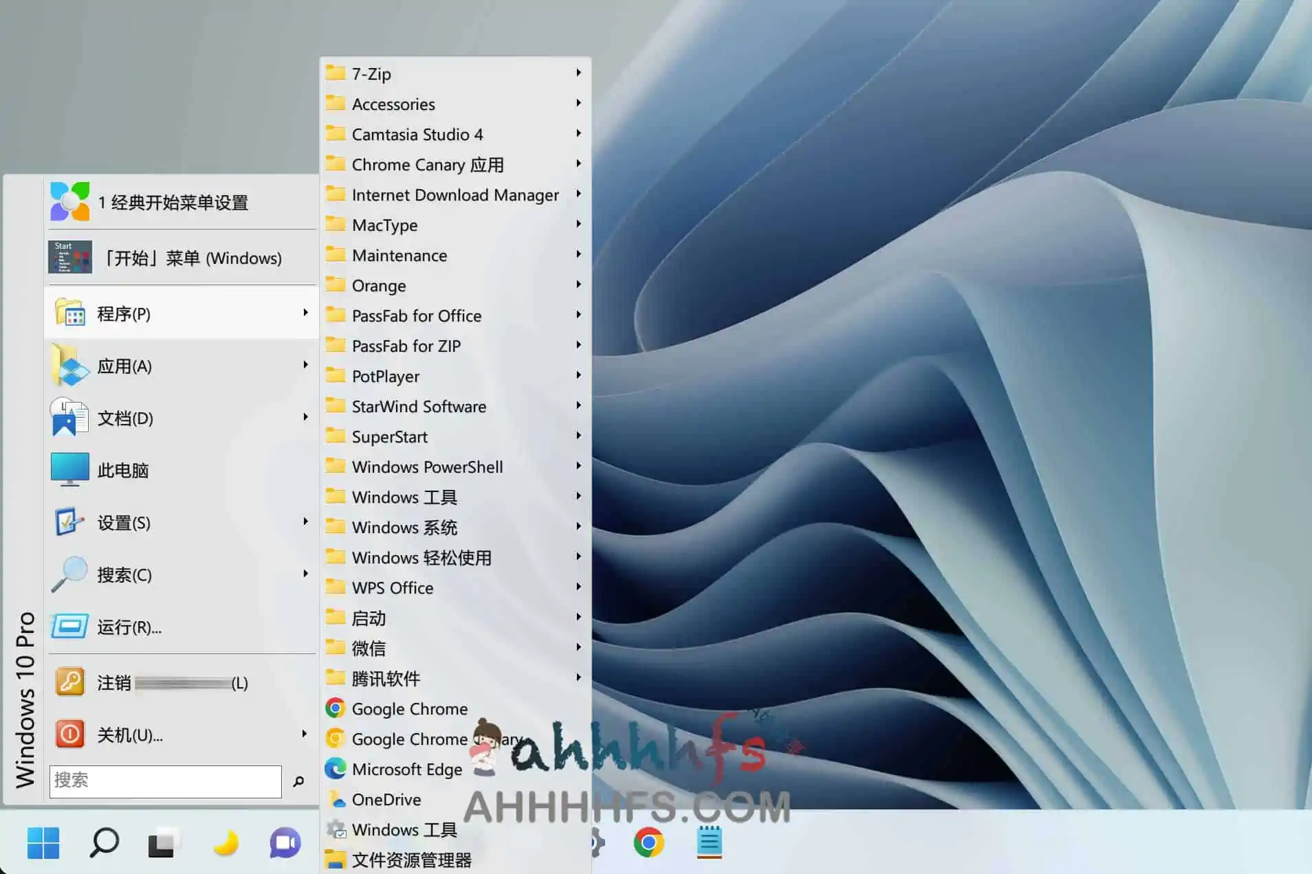Open the Chat app on the taskbar
This screenshot has height=874, width=1312.
[x=284, y=842]
